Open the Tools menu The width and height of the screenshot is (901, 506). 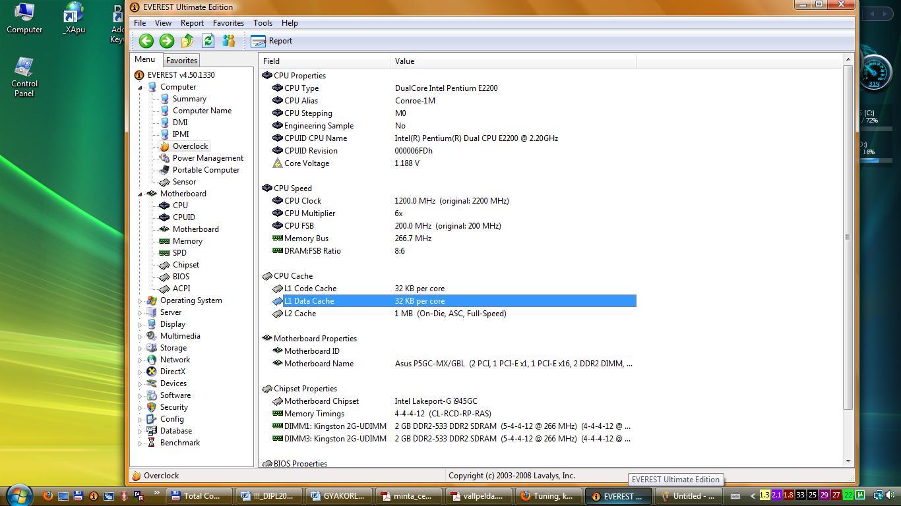point(263,23)
